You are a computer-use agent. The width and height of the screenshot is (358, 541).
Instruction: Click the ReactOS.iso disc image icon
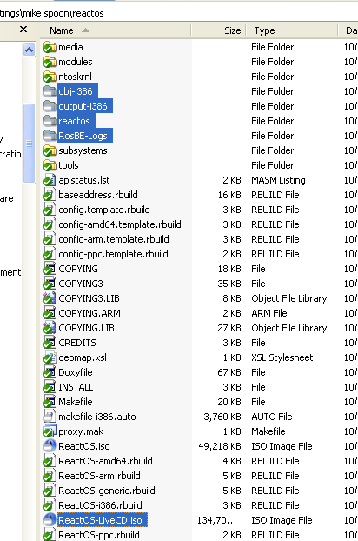[50, 446]
